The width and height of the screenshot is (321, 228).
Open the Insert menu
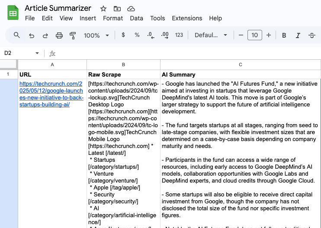(88, 18)
